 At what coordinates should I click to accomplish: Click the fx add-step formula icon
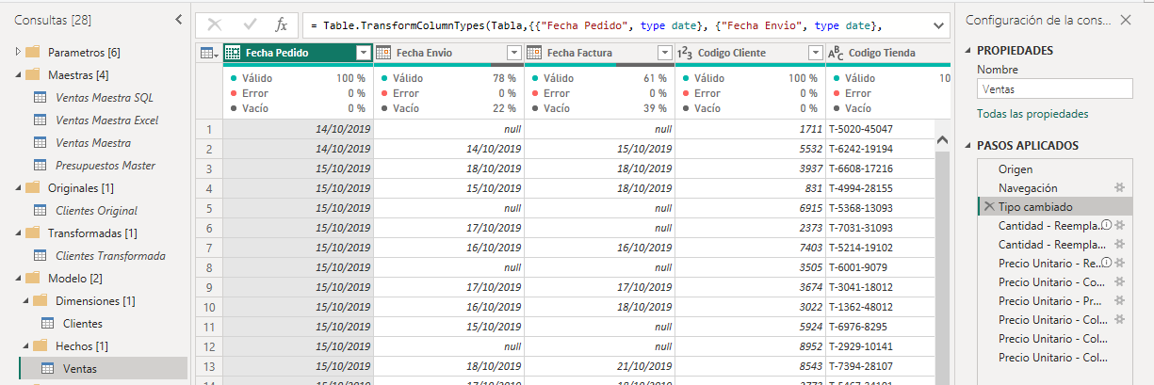coord(281,25)
